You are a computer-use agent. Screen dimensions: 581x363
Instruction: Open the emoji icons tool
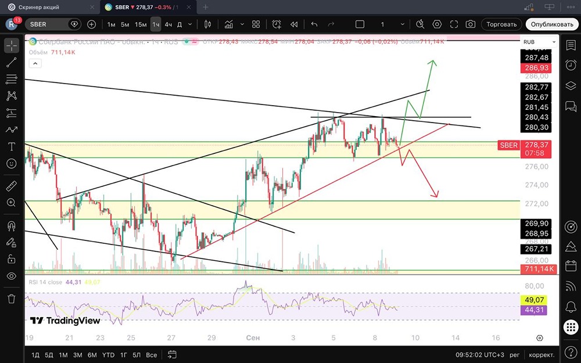coord(12,163)
